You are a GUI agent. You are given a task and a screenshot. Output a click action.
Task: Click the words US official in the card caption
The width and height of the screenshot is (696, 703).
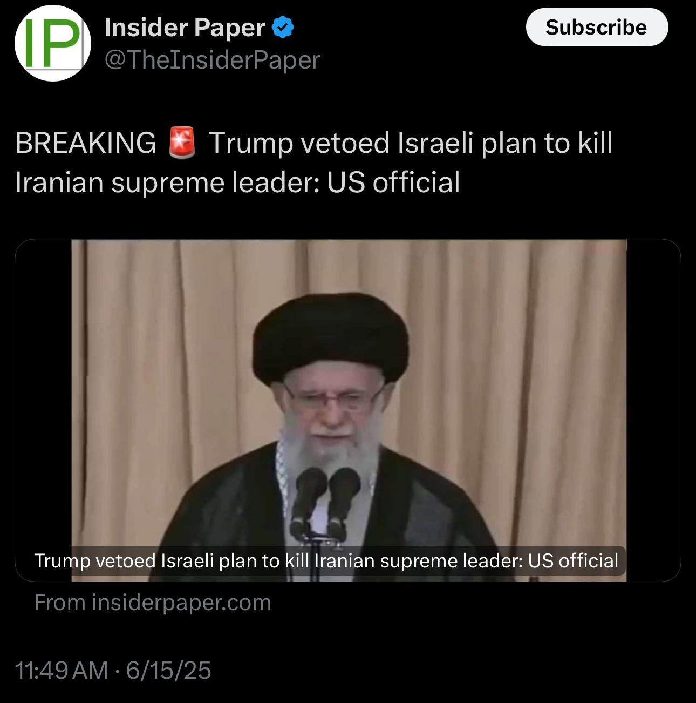[573, 561]
